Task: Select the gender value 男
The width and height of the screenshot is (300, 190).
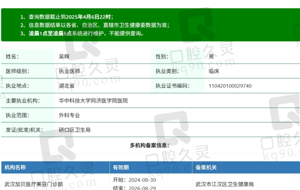Action: (211, 56)
